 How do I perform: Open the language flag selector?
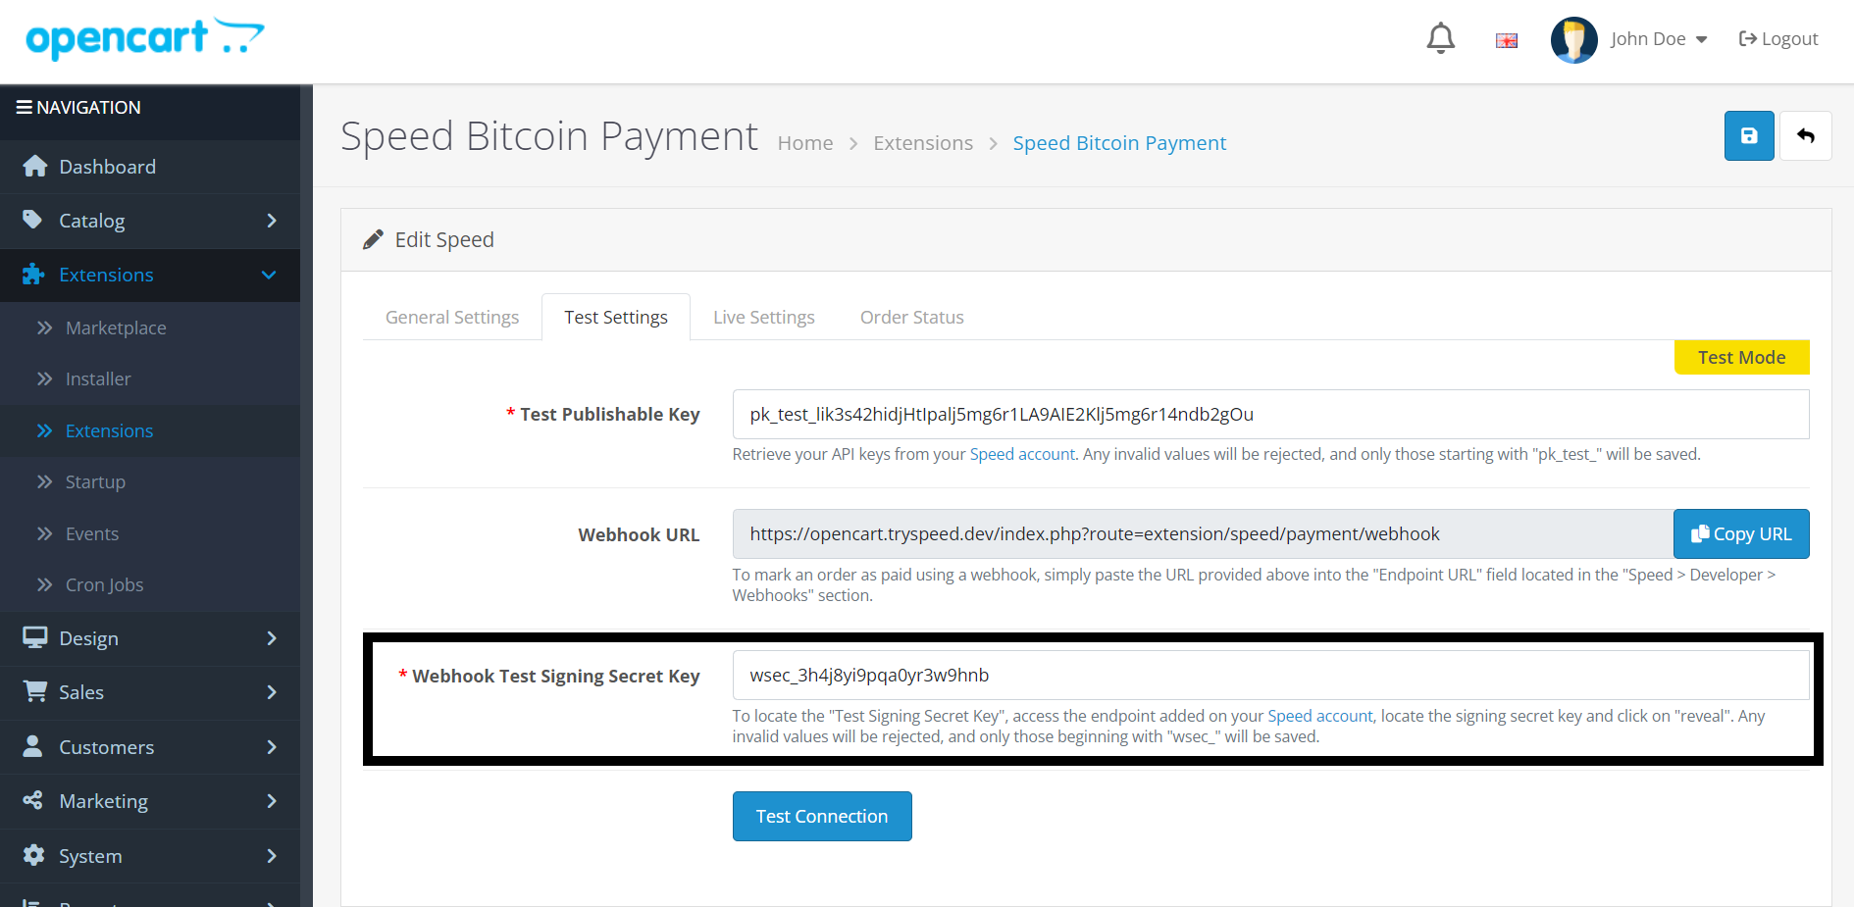[x=1507, y=40]
